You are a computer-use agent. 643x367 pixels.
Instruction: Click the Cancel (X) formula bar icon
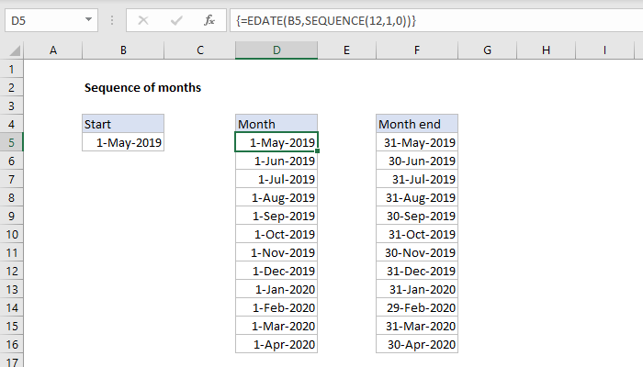(143, 19)
